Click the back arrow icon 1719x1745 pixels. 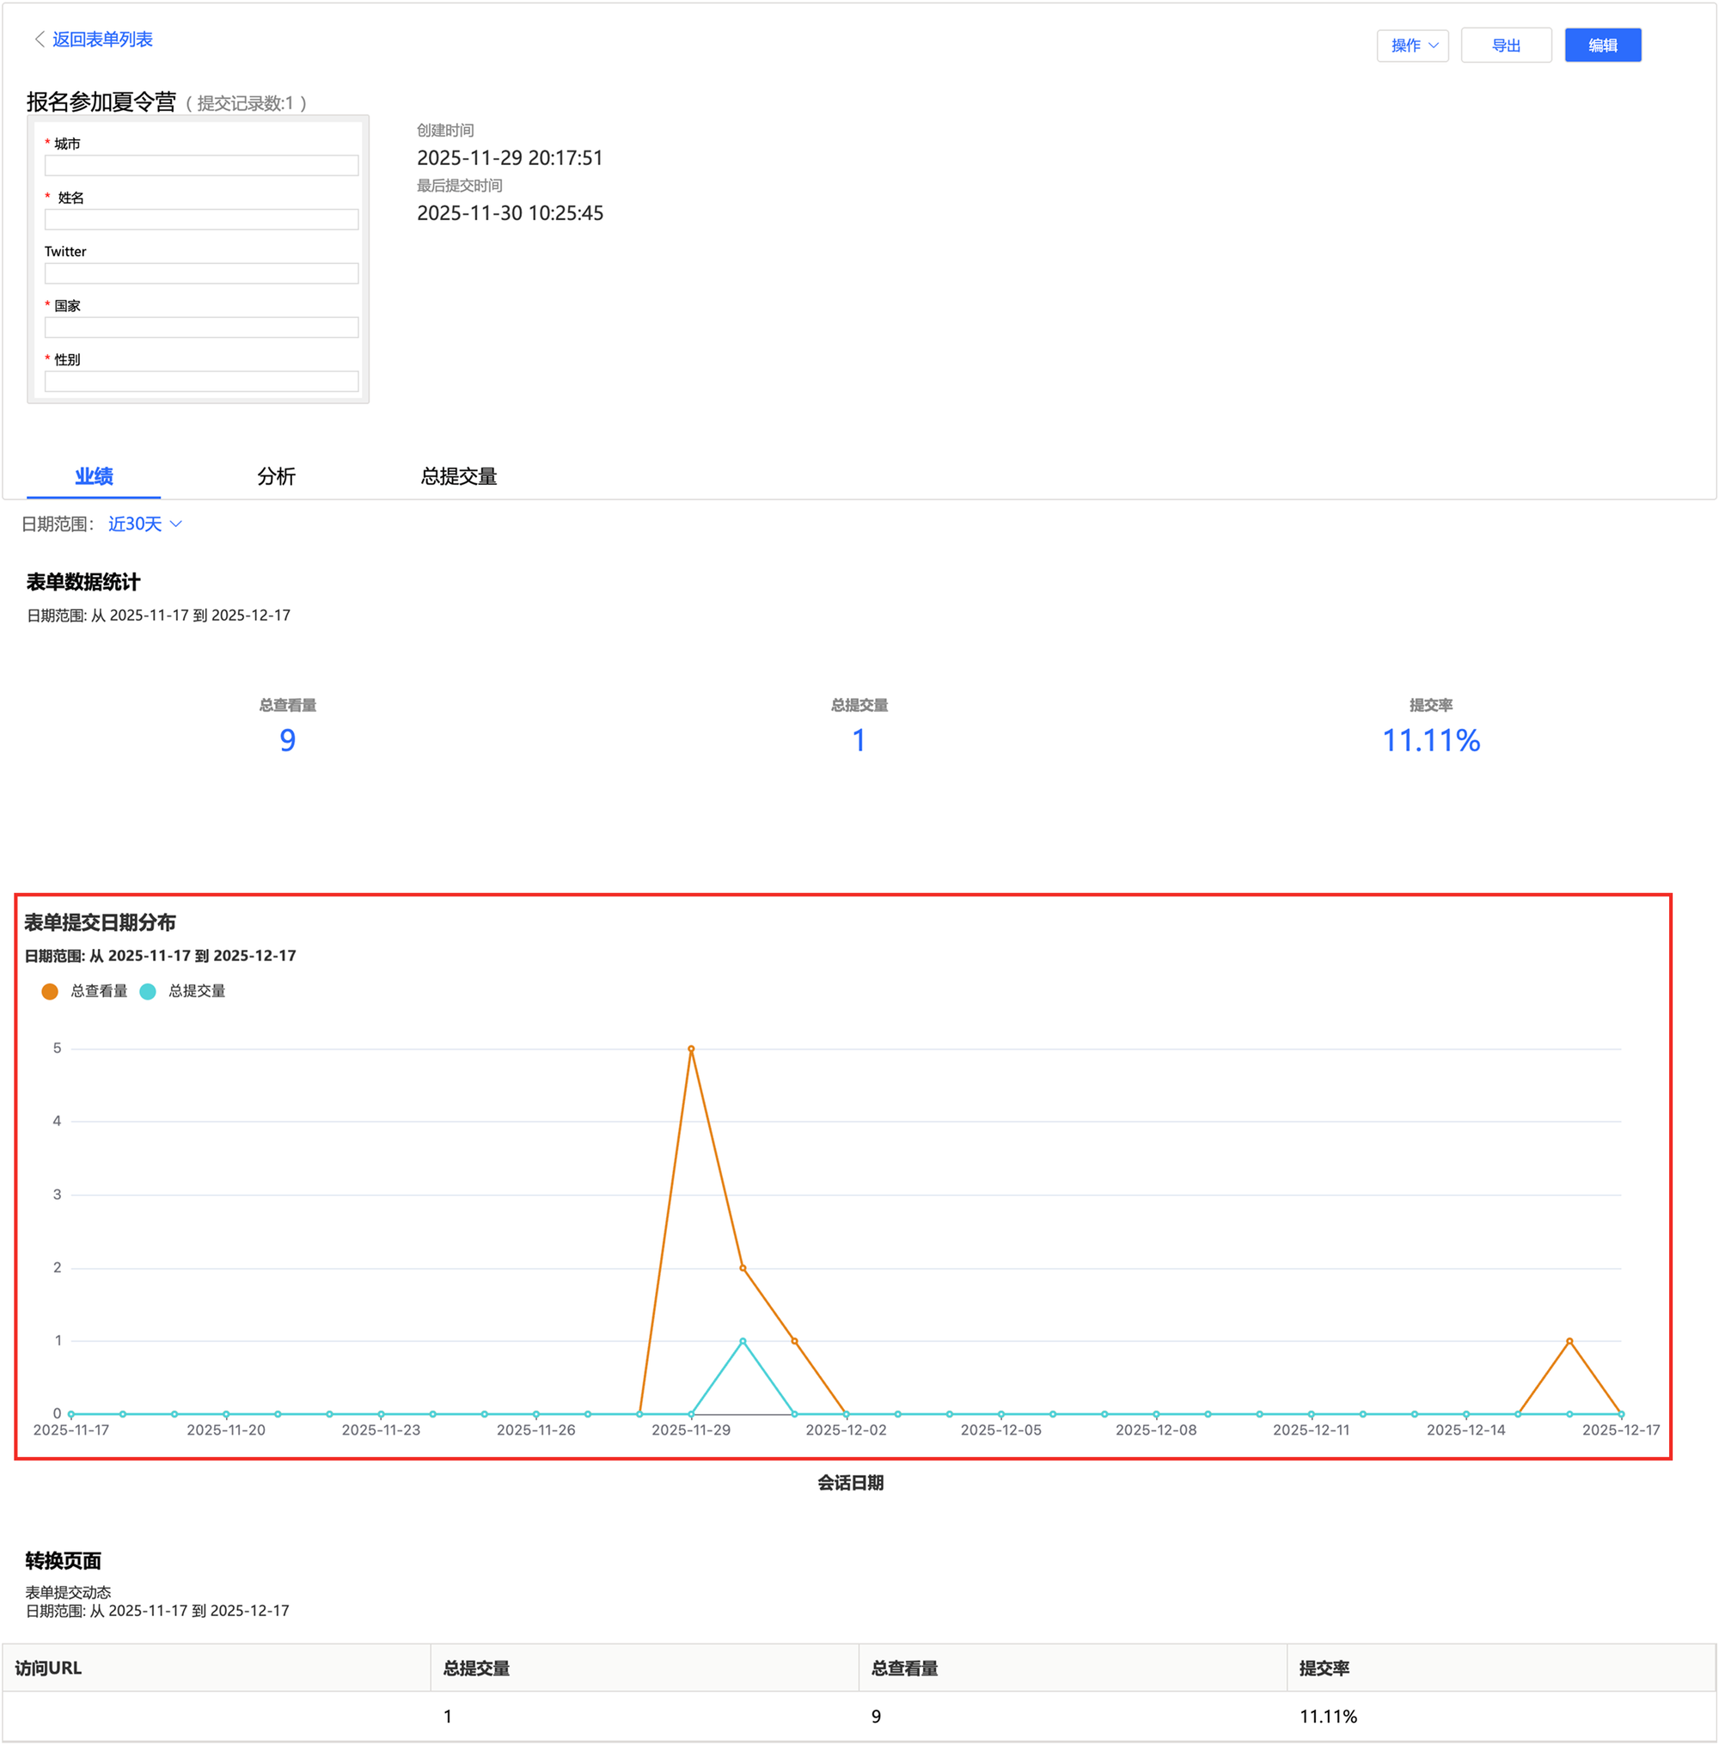point(39,39)
